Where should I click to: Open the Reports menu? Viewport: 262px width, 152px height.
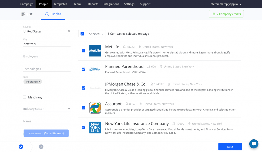pos(93,4)
